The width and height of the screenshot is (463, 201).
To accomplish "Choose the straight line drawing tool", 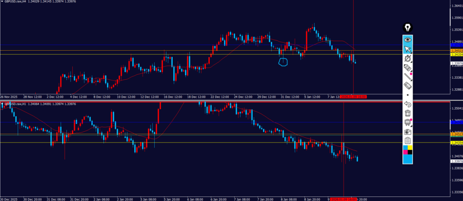I will coord(407,77).
